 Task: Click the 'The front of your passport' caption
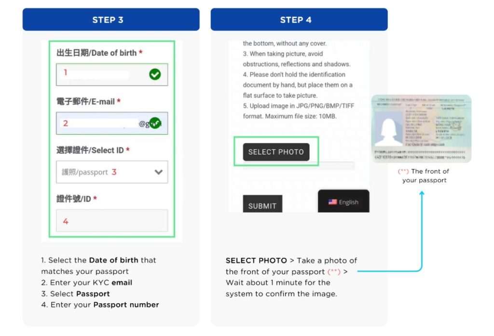pos(425,176)
